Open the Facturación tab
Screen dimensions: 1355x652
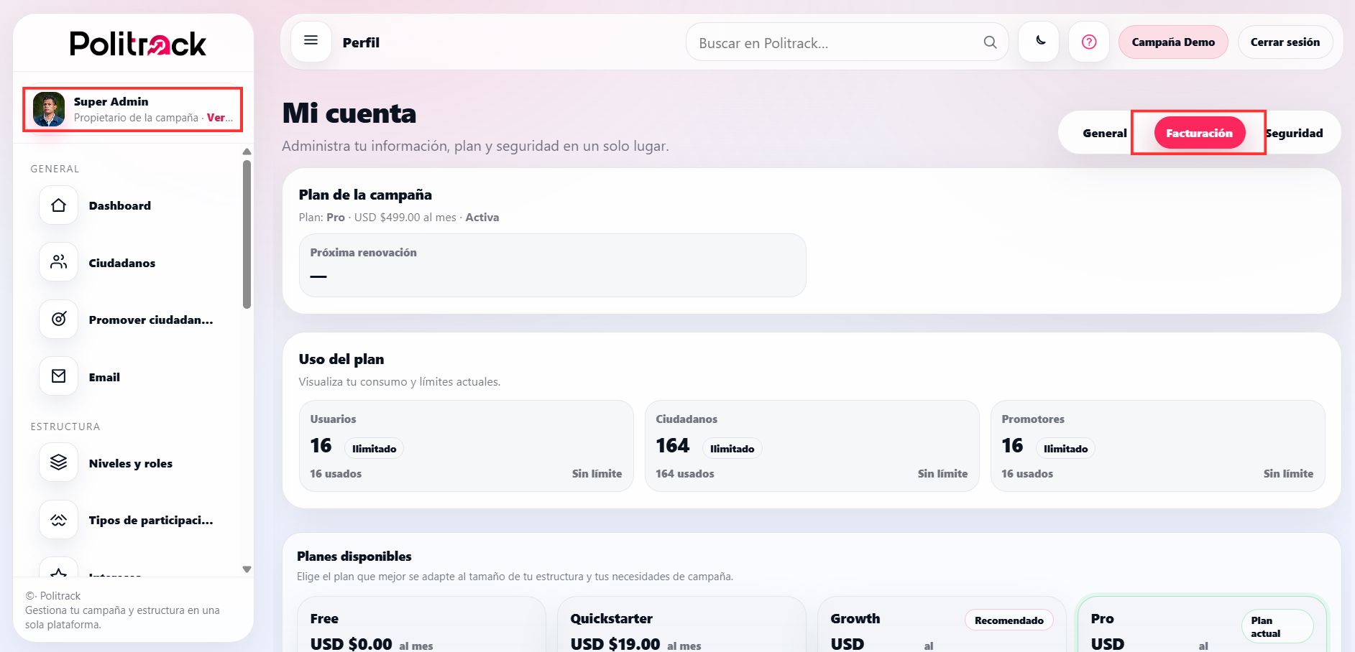pos(1199,132)
